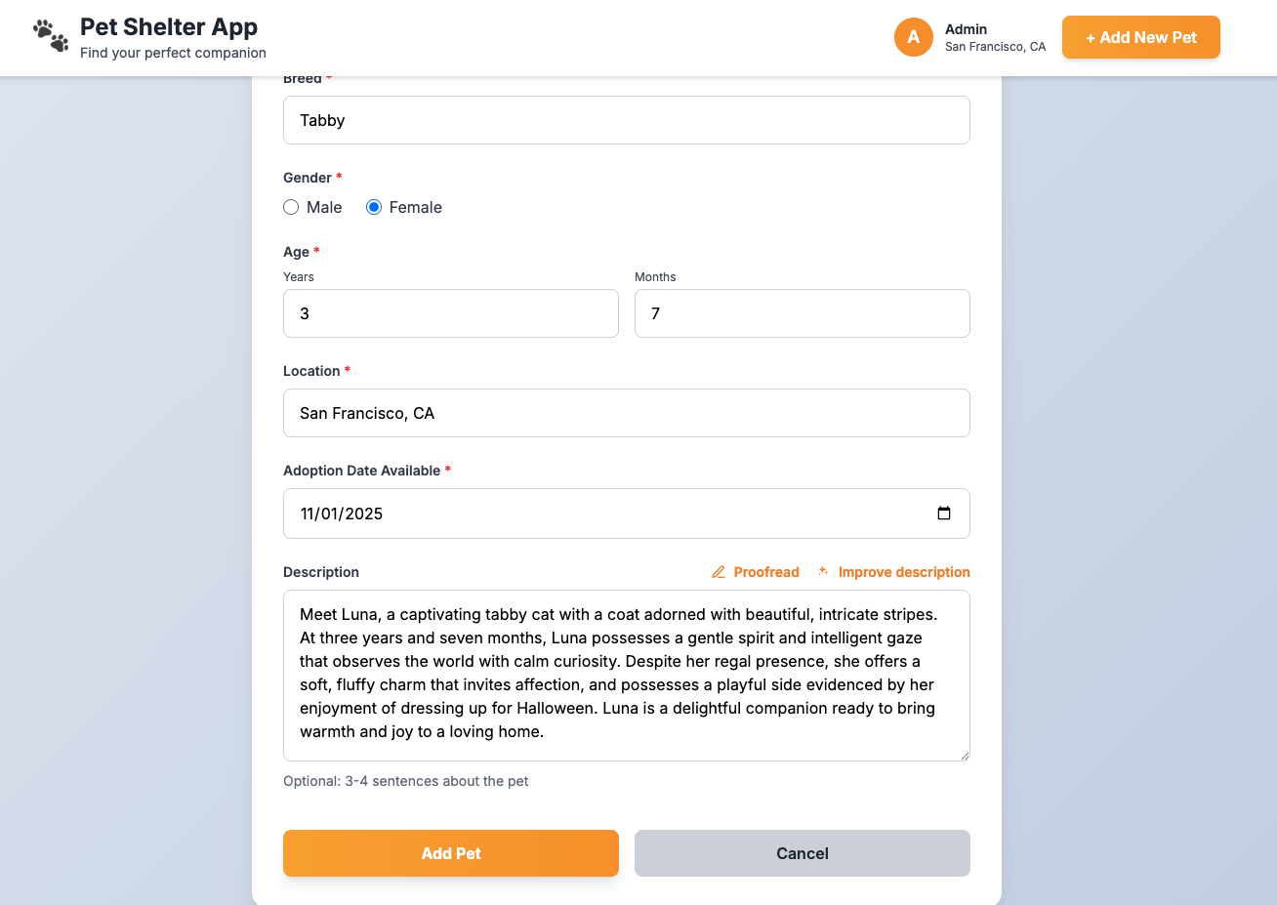Click the Proofread link

click(766, 571)
